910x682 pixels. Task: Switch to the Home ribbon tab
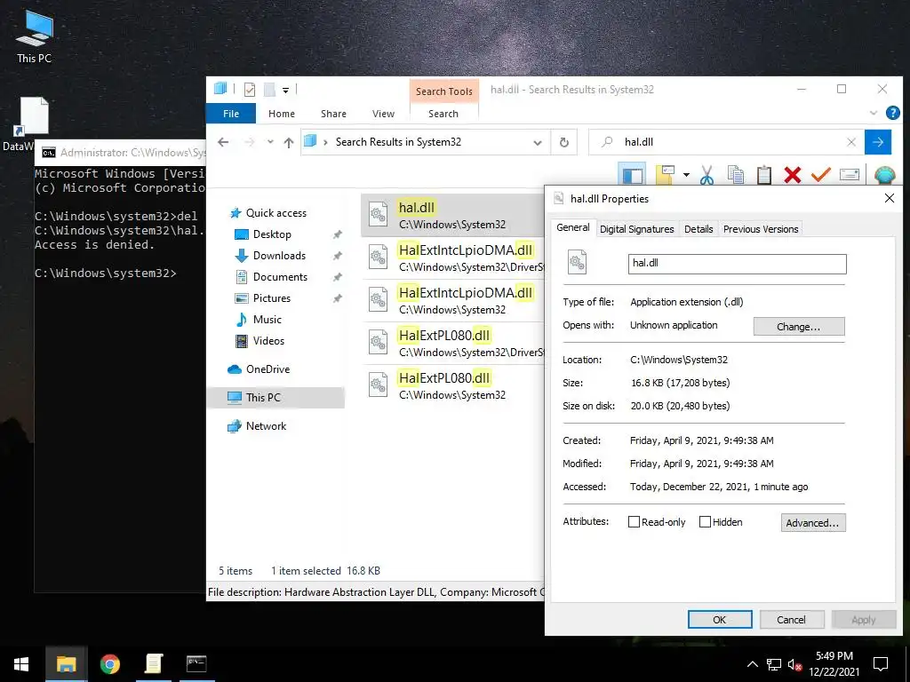(x=282, y=114)
